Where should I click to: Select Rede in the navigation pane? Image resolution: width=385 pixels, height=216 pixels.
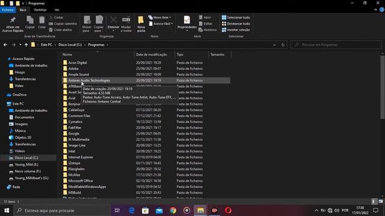pos(16,187)
